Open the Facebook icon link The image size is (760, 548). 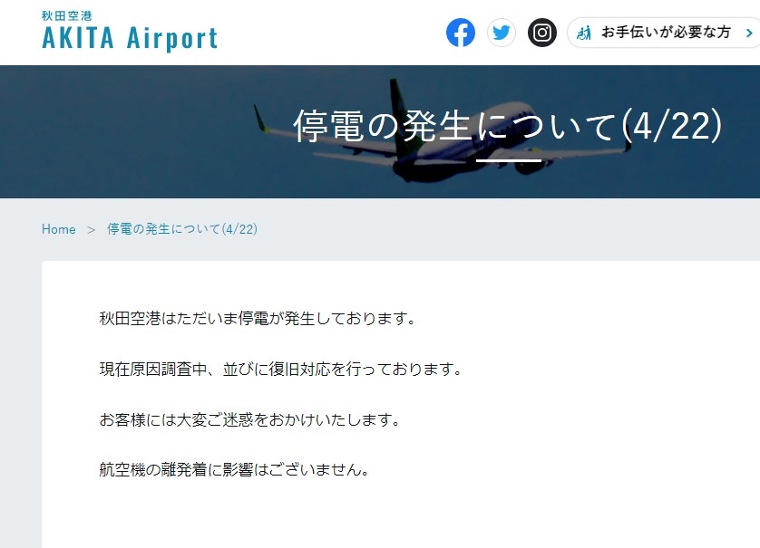pyautogui.click(x=461, y=33)
